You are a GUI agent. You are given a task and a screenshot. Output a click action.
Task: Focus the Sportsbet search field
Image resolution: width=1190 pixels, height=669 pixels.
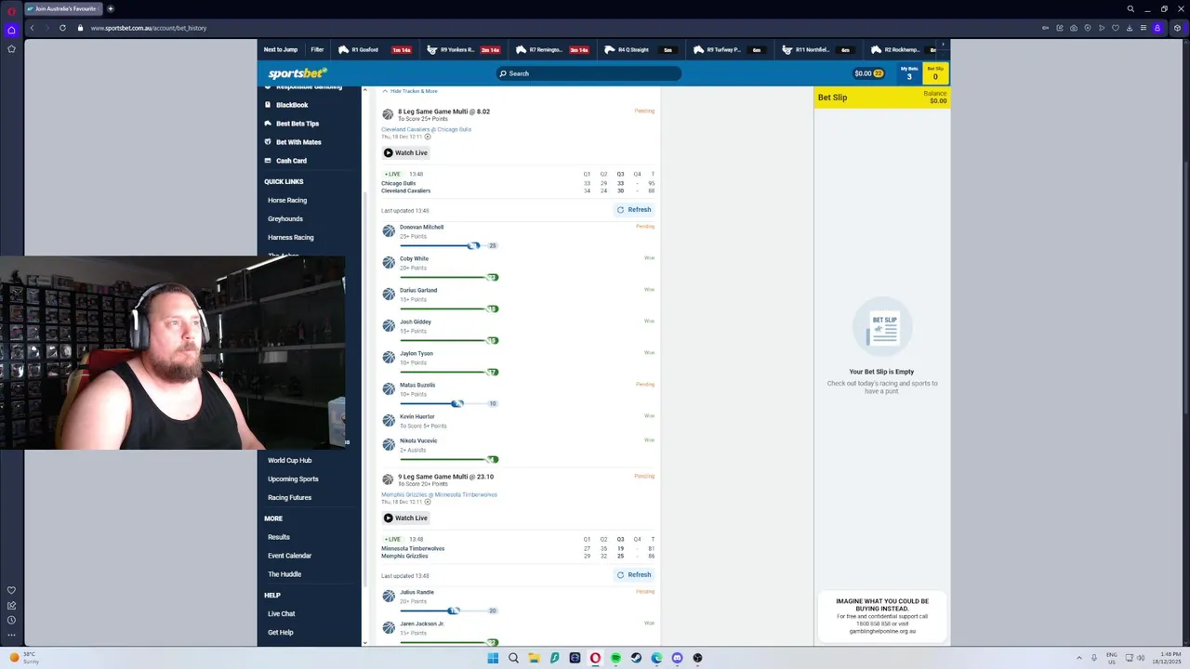pyautogui.click(x=588, y=73)
